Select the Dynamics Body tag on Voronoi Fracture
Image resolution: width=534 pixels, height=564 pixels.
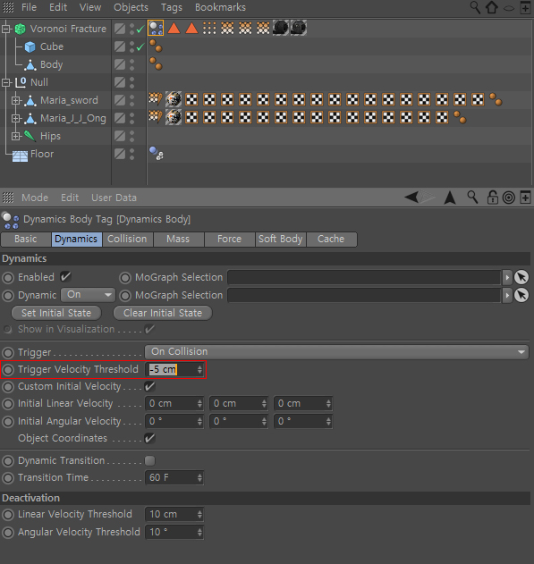[x=156, y=28]
